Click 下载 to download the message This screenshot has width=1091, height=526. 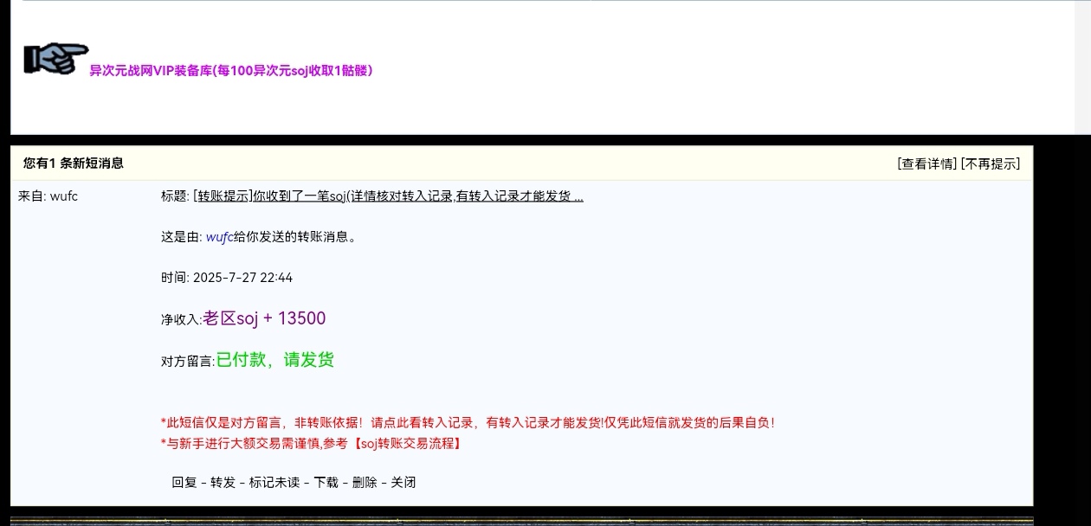(326, 483)
